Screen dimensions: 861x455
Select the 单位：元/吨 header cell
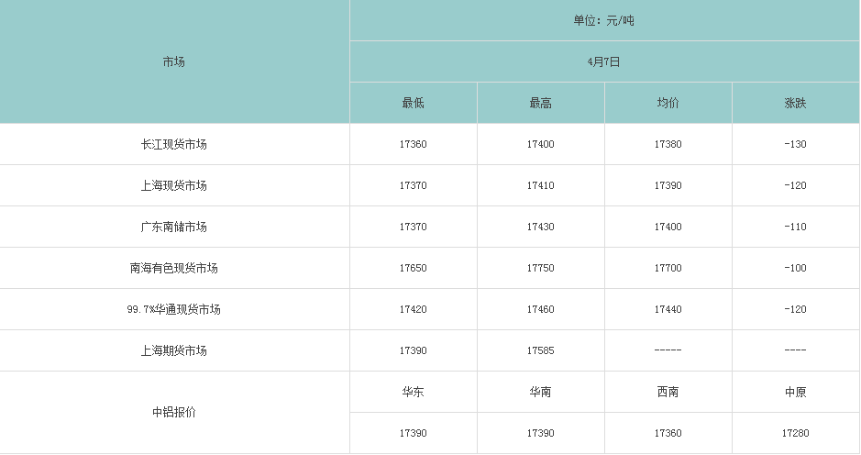pyautogui.click(x=604, y=20)
